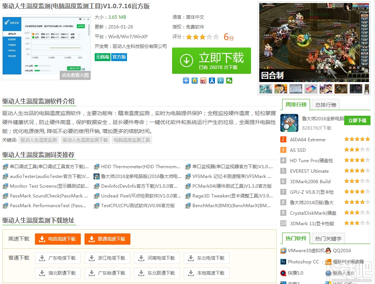Open 热门关键字 tab
The image size is (375, 284).
pos(328,239)
